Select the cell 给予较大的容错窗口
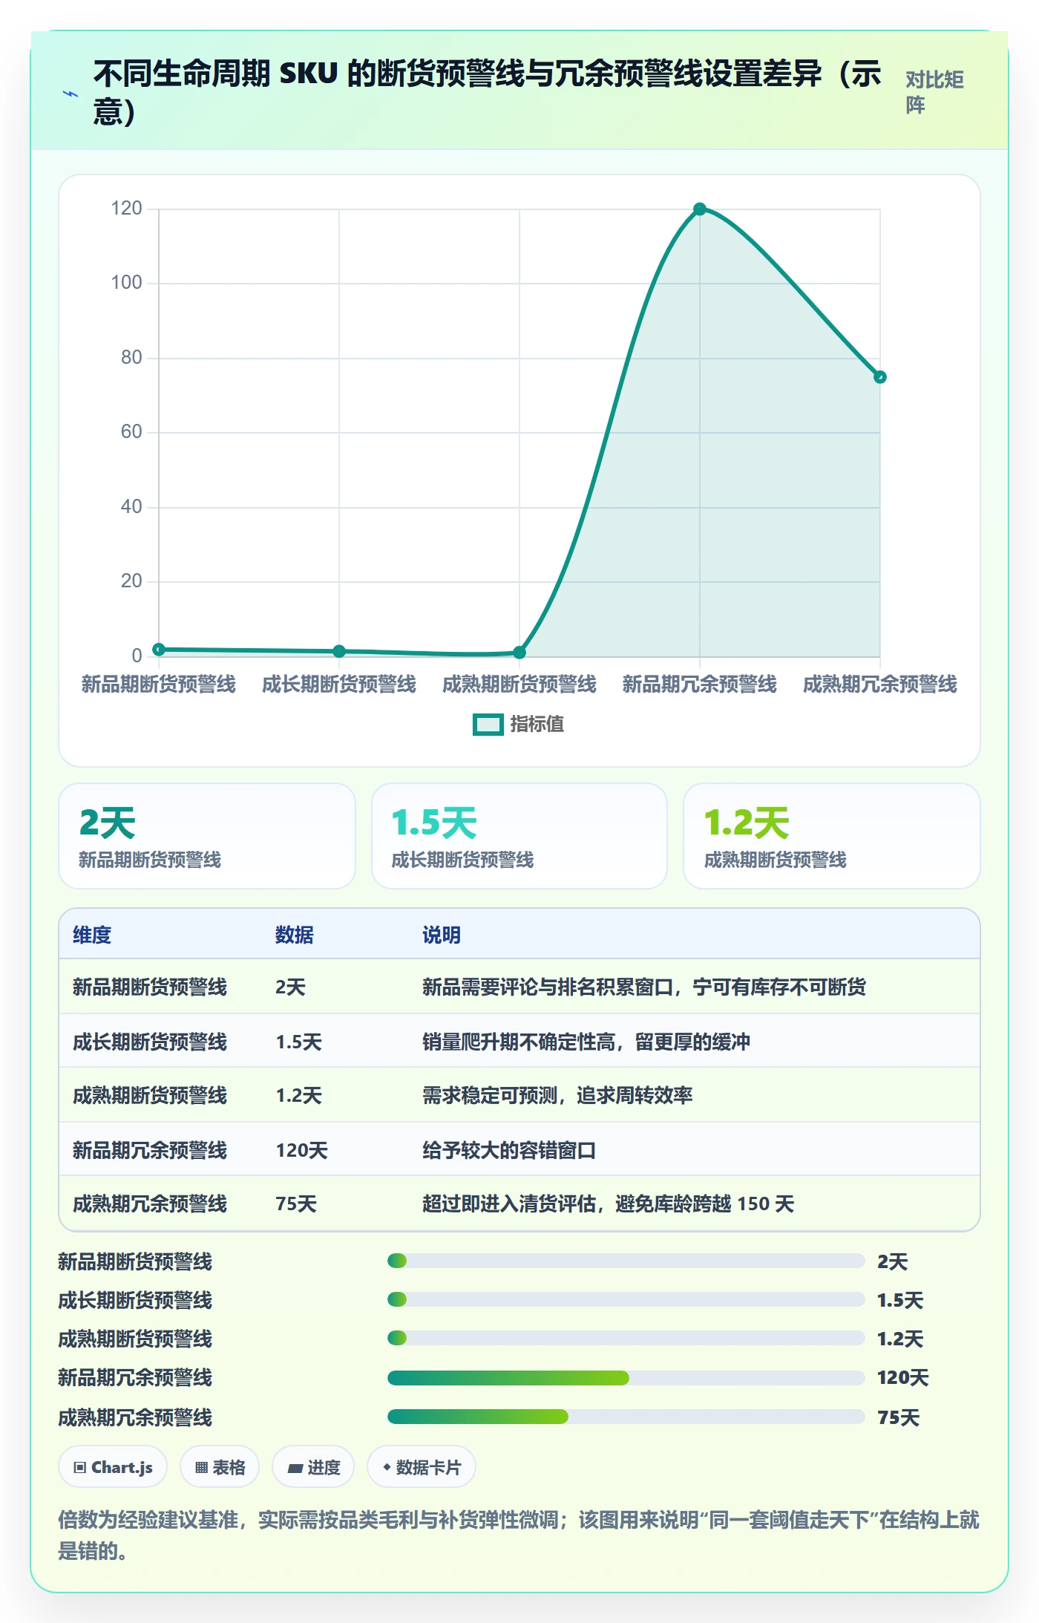 click(x=509, y=1150)
